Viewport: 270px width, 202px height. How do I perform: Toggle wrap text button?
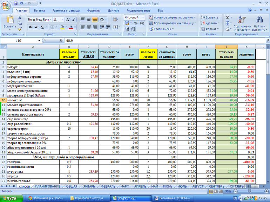(116, 19)
